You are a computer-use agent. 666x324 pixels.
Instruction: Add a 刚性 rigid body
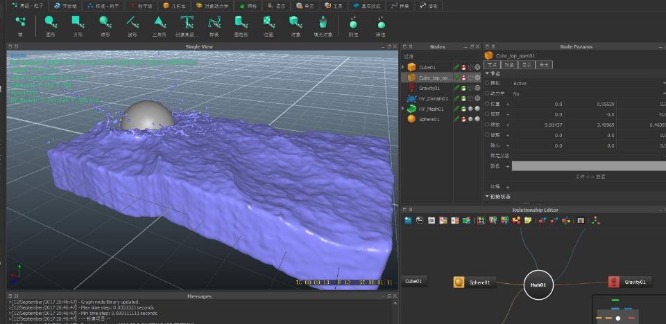353,22
